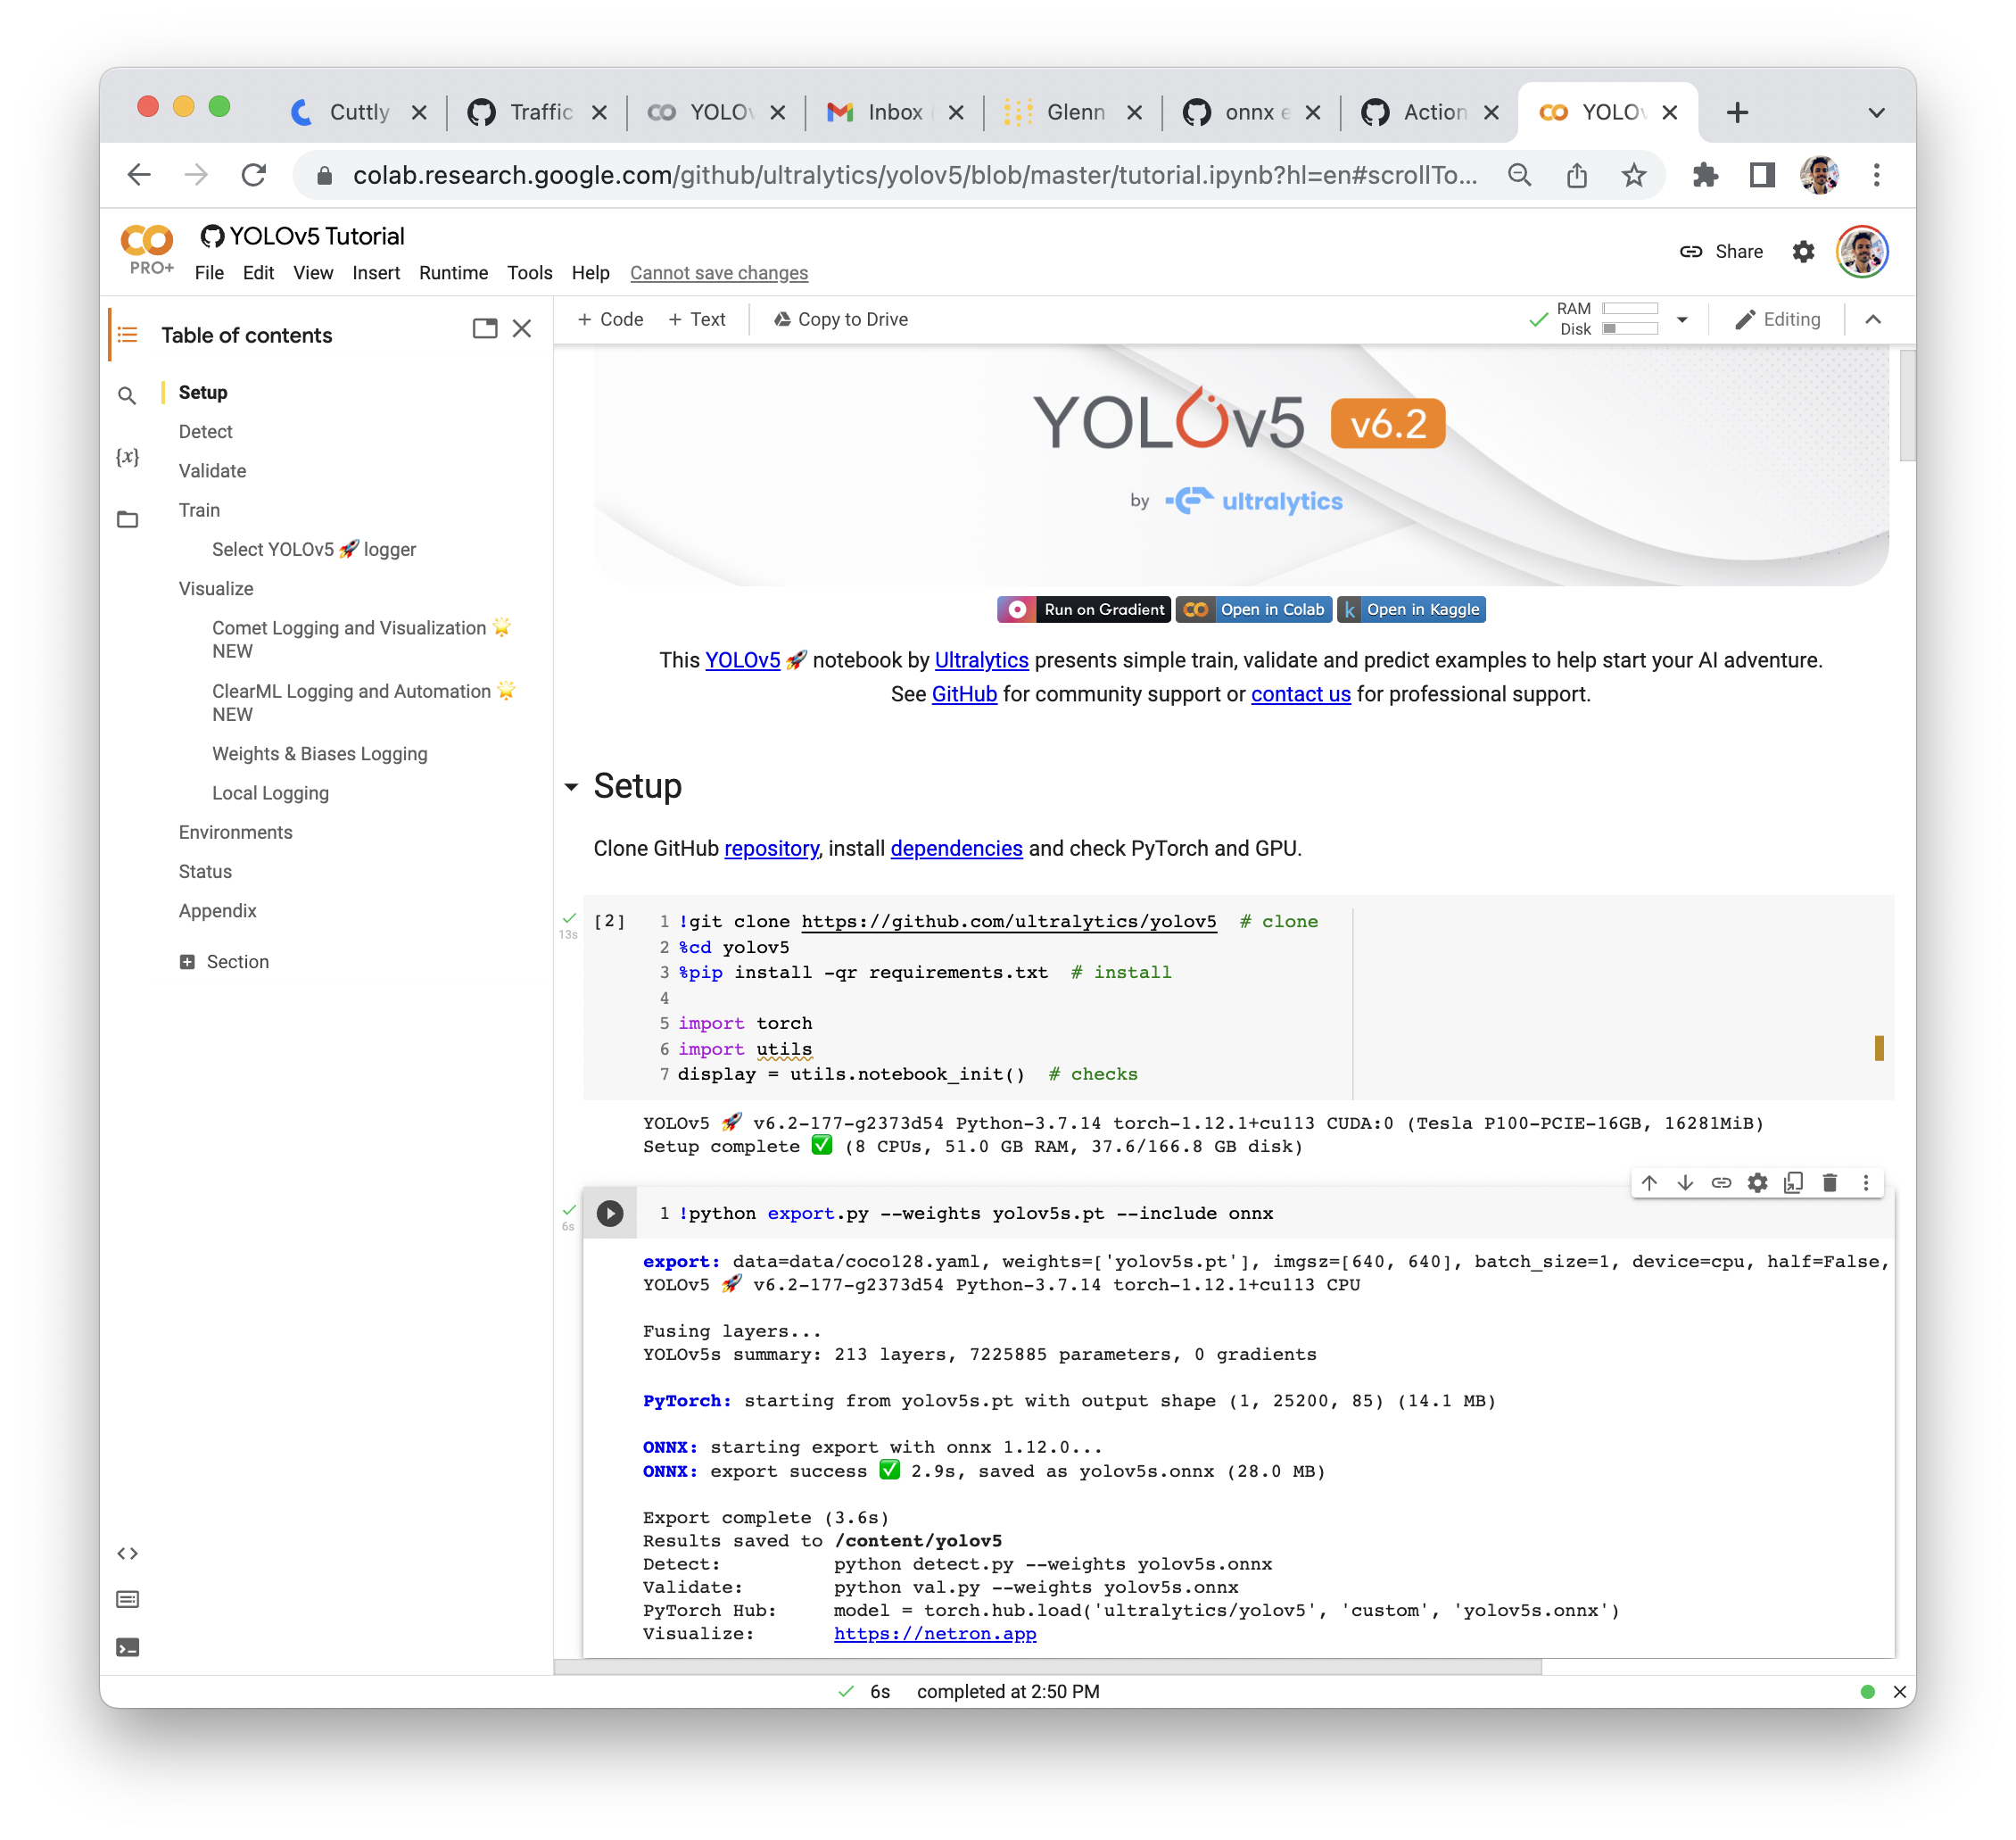Open code snippets sidebar icon
This screenshot has height=1840, width=2016.
[127, 1553]
